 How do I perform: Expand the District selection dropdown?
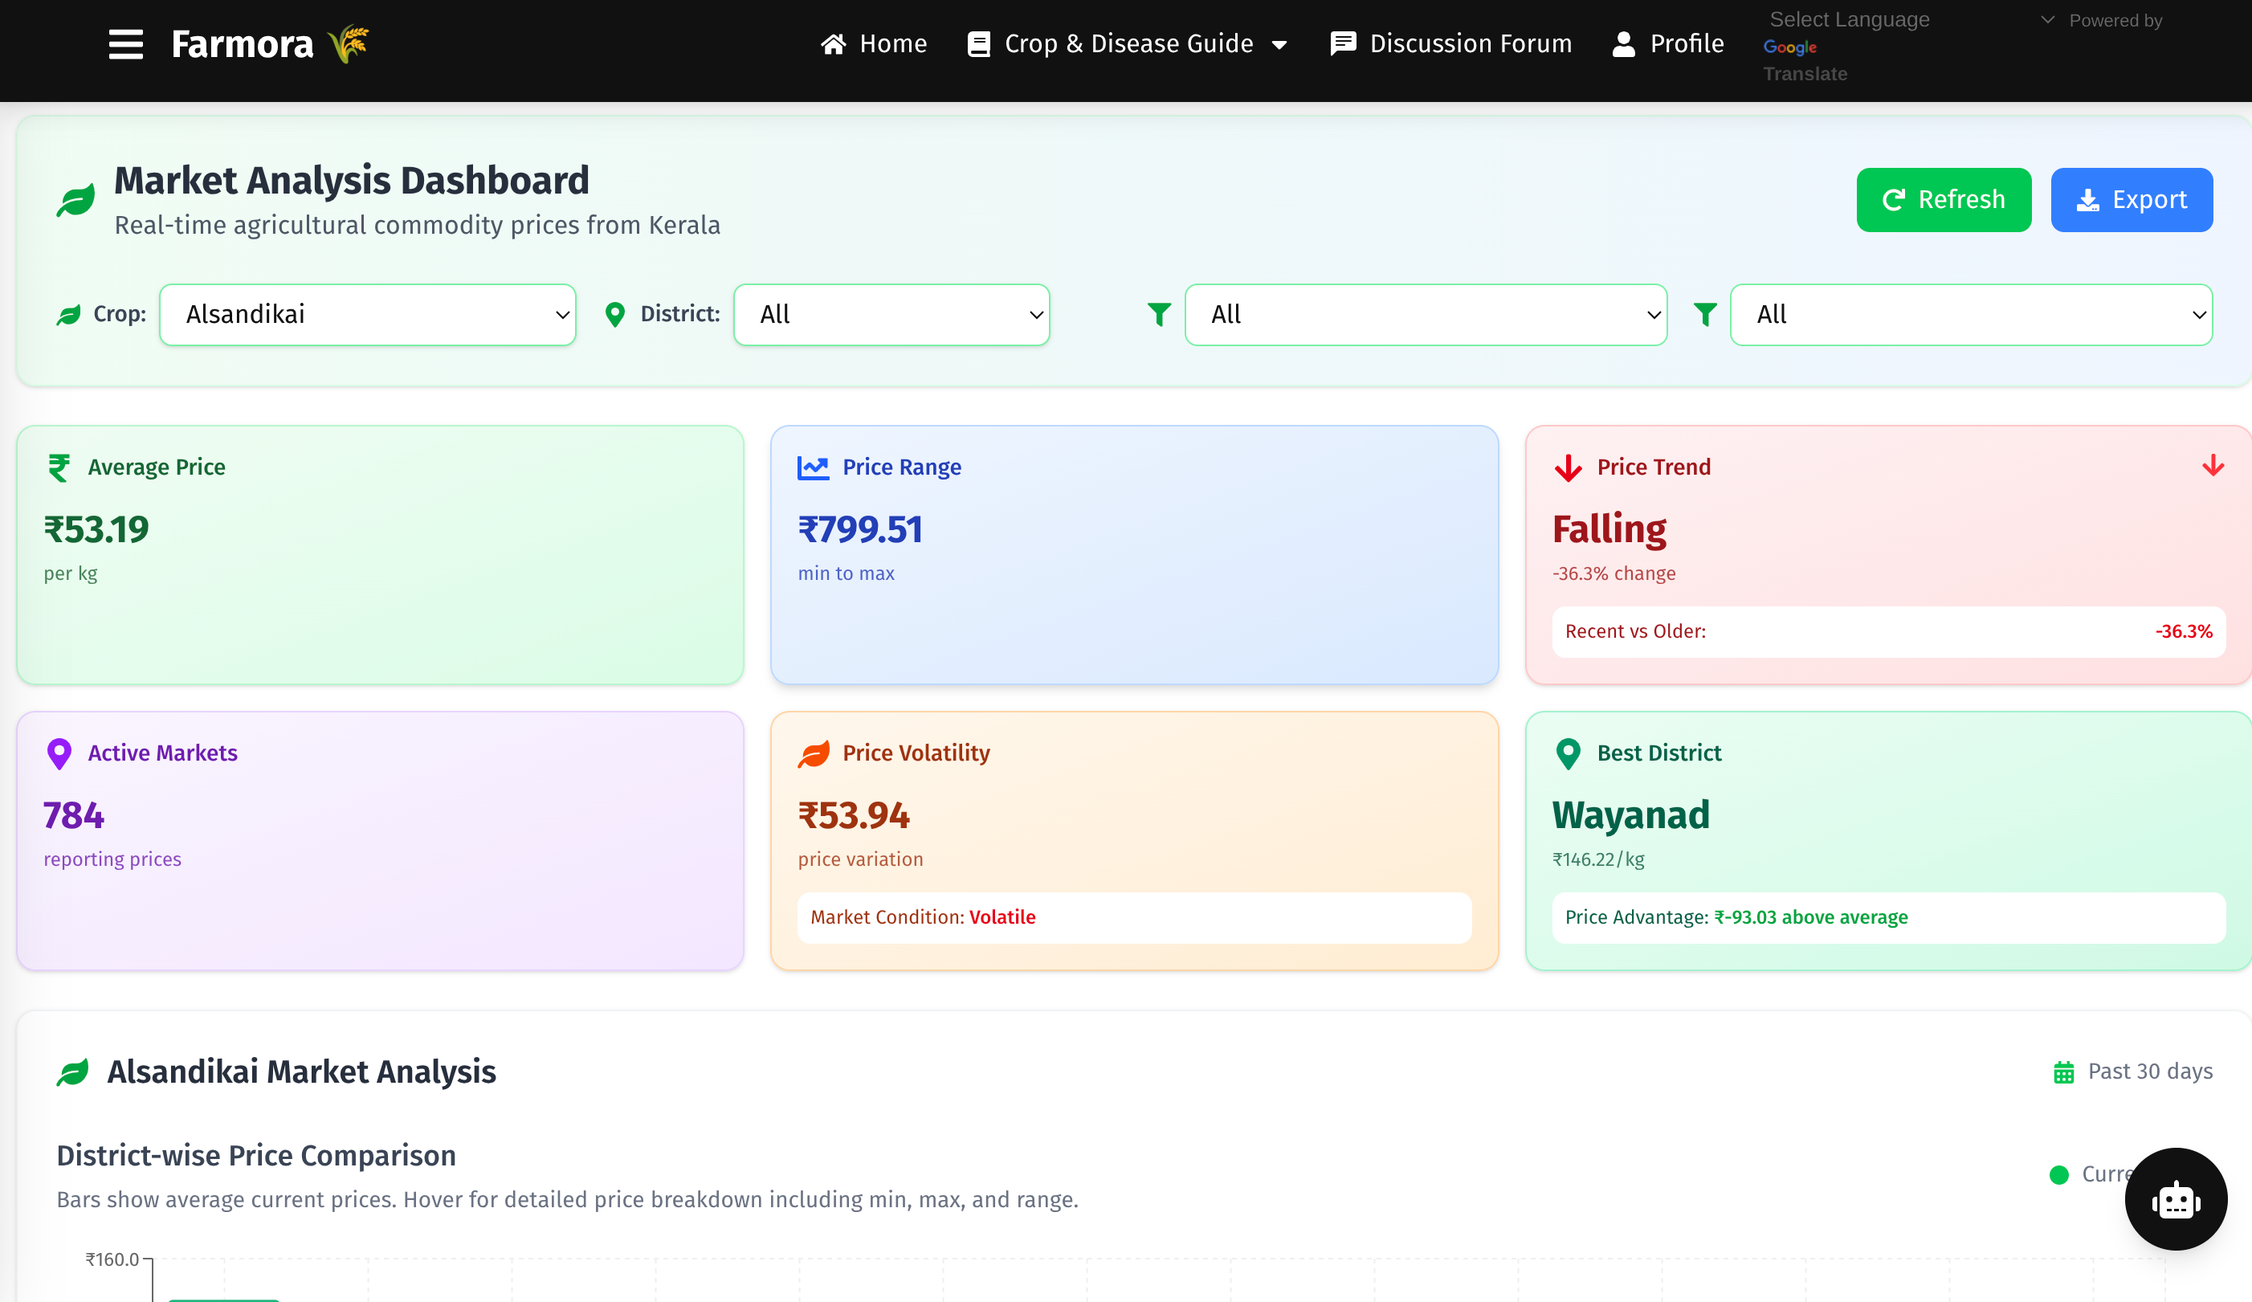pyautogui.click(x=891, y=315)
